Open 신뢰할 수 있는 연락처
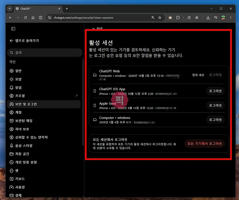 [44, 137]
